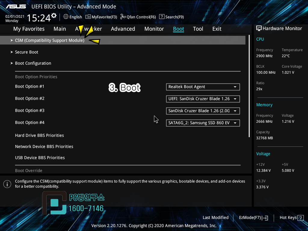This screenshot has width=308, height=231.
Task: Click CPU ratio value 29x
Action: point(259,89)
